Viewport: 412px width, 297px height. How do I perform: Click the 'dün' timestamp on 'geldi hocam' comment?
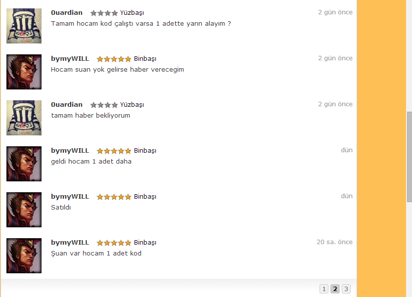tap(347, 150)
